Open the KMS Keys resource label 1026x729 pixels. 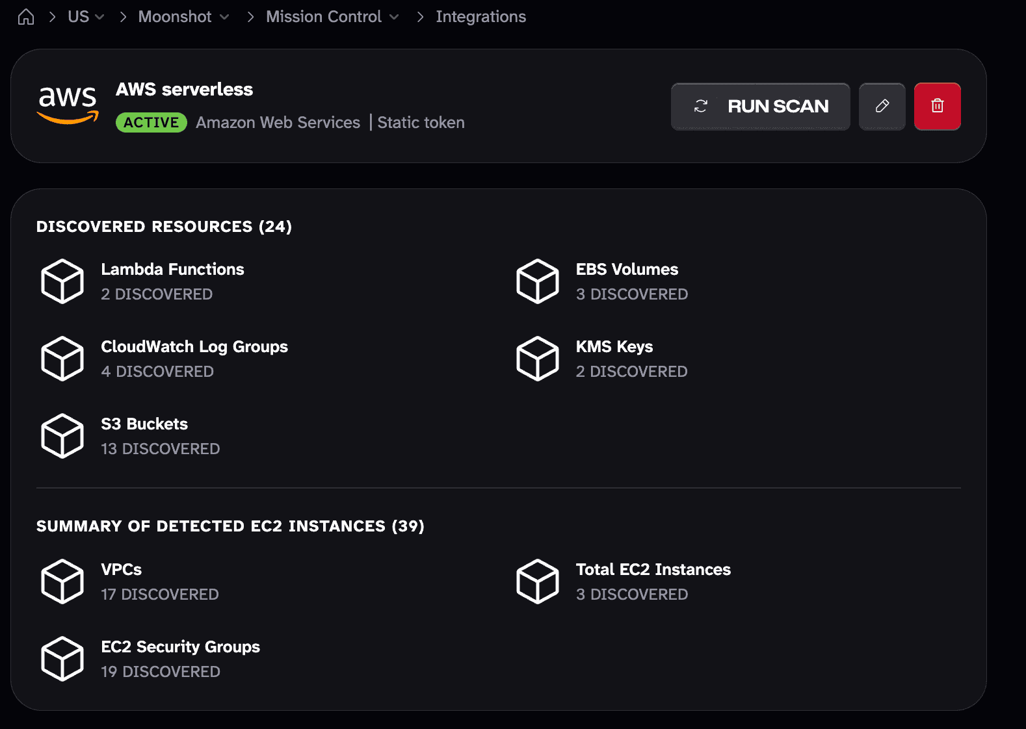614,347
